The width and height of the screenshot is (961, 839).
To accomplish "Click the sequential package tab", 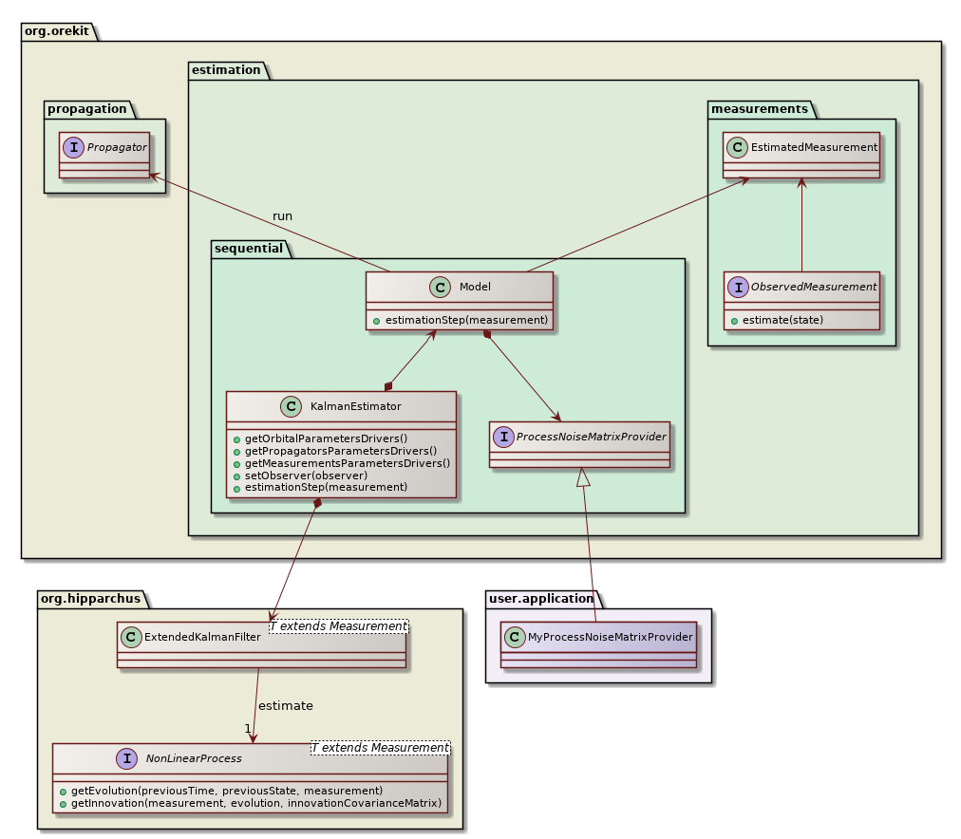I will [250, 249].
